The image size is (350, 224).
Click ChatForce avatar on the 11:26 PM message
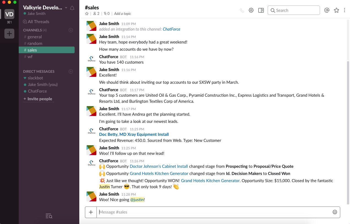pyautogui.click(x=91, y=163)
